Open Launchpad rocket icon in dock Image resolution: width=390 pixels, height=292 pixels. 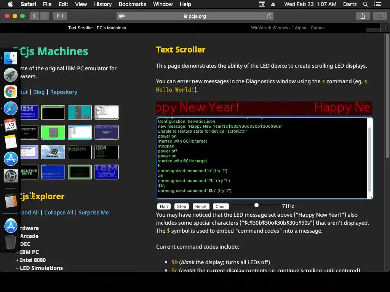10,75
